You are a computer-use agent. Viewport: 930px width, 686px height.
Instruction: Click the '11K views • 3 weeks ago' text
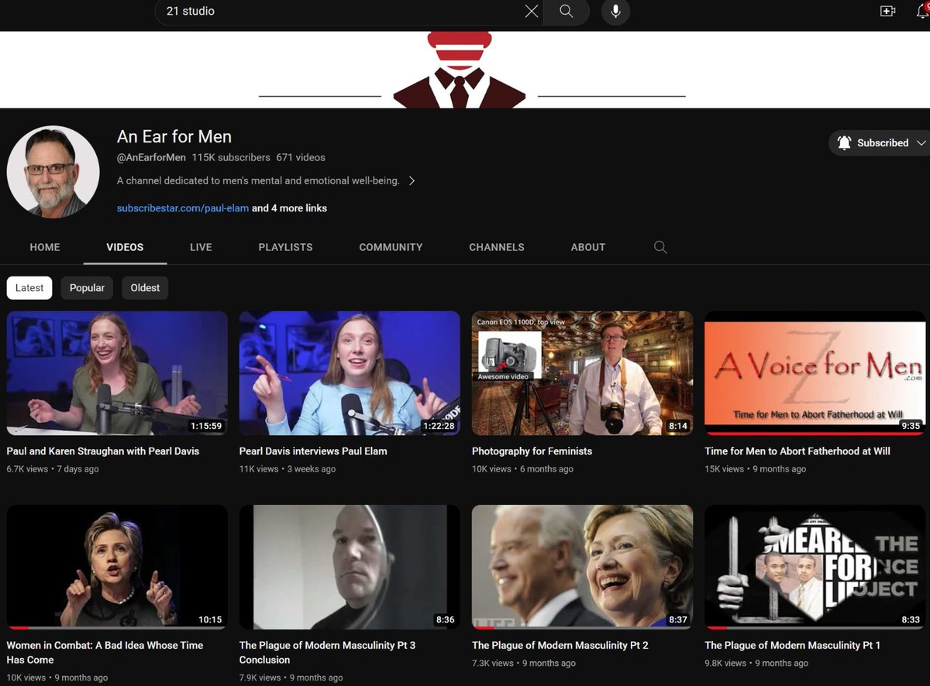click(x=288, y=469)
